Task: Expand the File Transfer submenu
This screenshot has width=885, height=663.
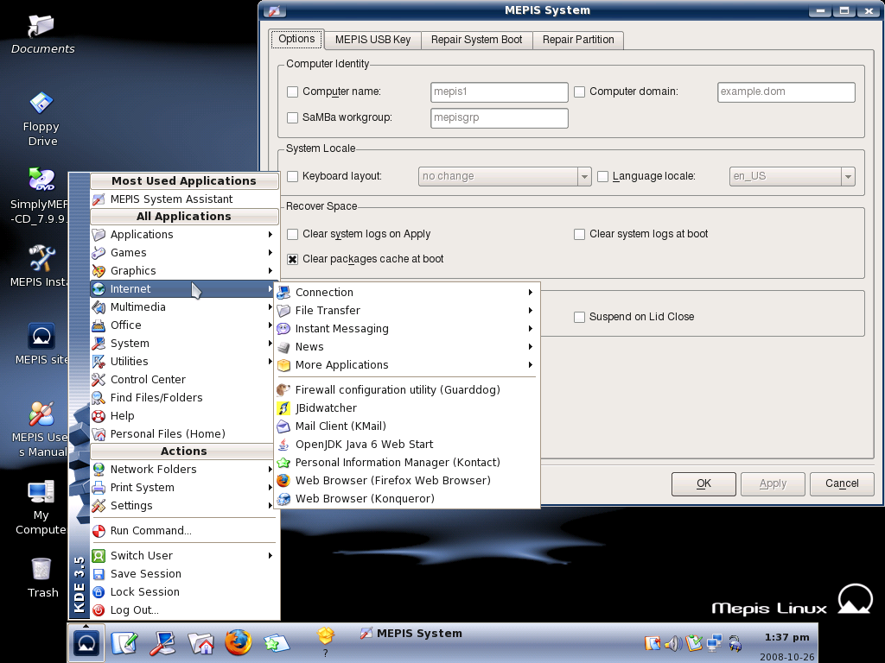Action: pyautogui.click(x=406, y=310)
